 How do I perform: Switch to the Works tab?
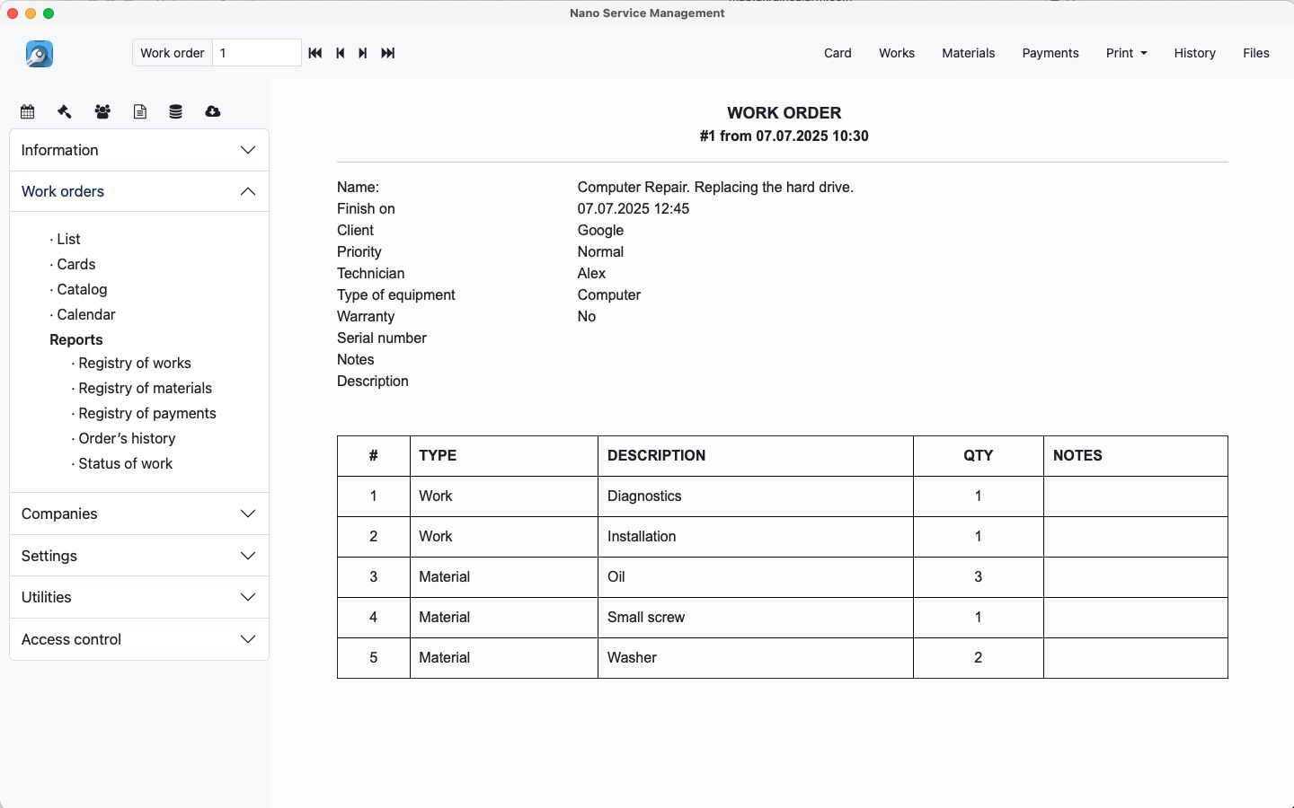pos(897,53)
